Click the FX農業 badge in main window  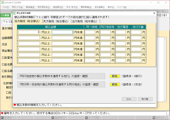click(x=5, y=15)
